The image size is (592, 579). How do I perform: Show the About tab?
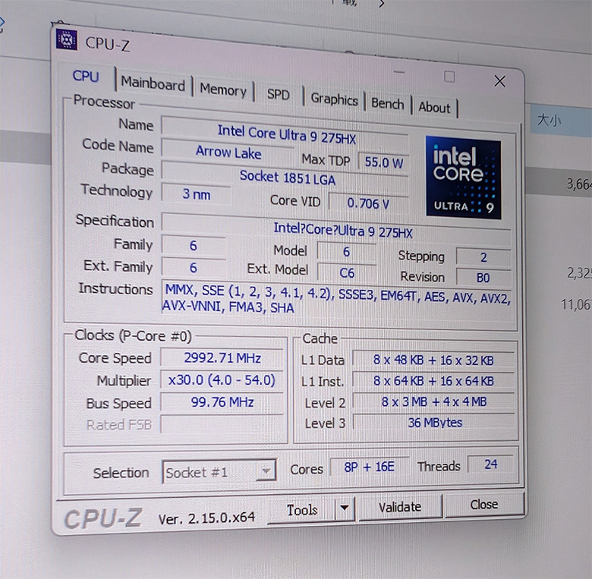(434, 107)
